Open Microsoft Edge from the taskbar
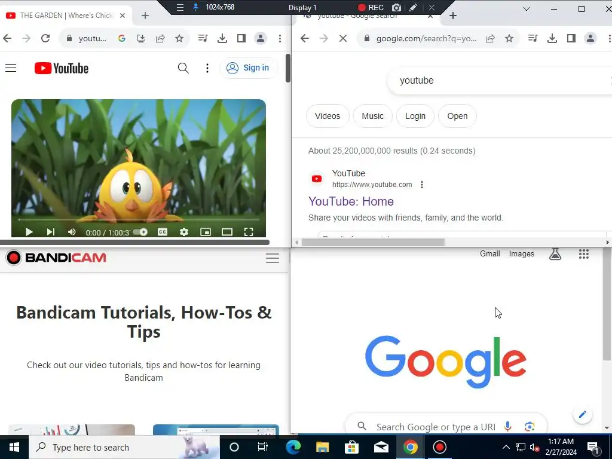 tap(293, 447)
